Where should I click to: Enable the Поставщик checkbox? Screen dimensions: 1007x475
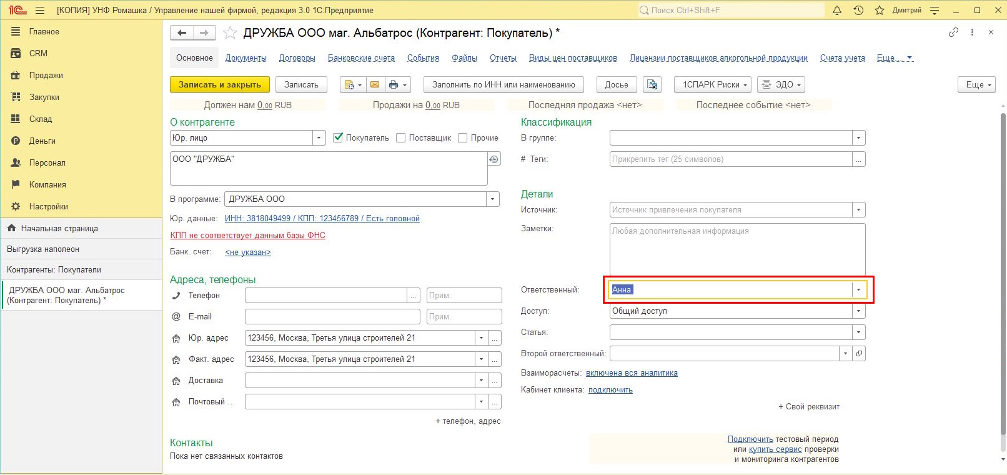click(x=401, y=138)
